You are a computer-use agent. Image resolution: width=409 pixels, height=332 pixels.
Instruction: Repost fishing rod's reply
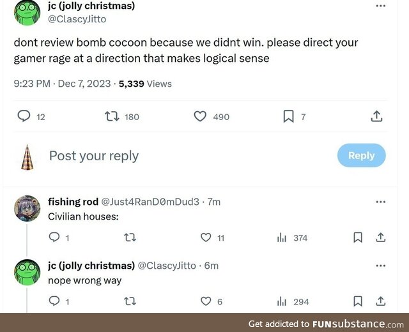click(130, 238)
